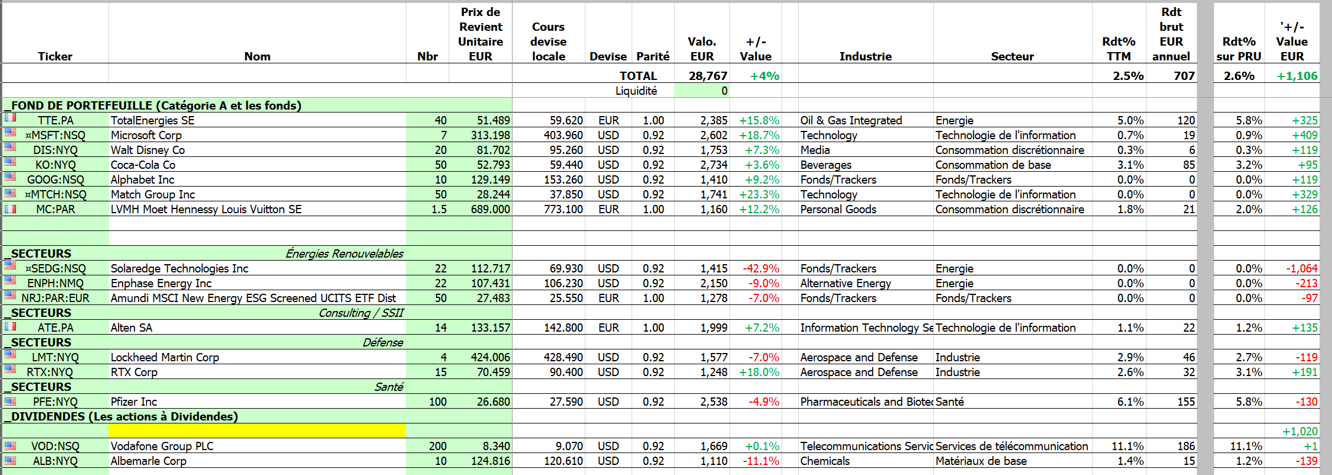Click the MSFT:NSQ ticker cell
This screenshot has width=1332, height=475.
click(x=55, y=135)
